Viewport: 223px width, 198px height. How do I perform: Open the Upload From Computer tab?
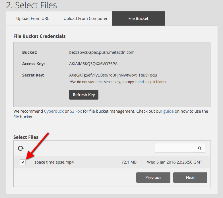click(85, 18)
